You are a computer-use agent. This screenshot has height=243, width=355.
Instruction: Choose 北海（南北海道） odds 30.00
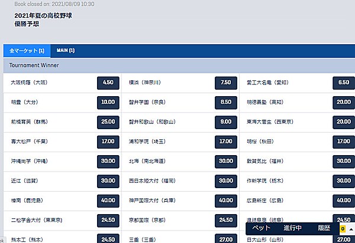(x=225, y=161)
